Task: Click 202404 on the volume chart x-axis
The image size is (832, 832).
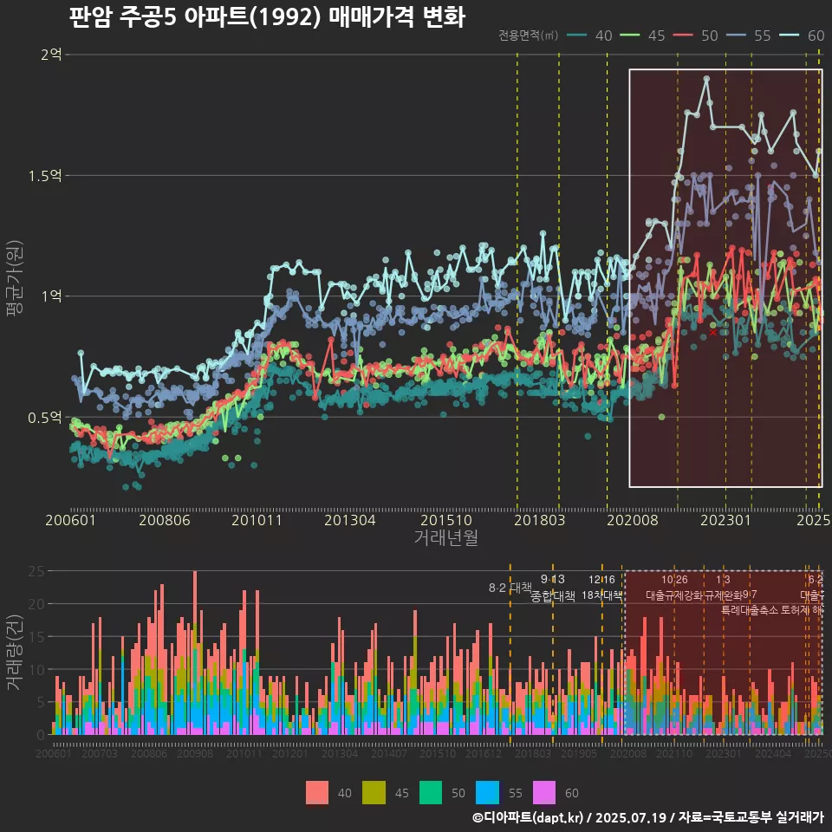Action: coord(772,753)
